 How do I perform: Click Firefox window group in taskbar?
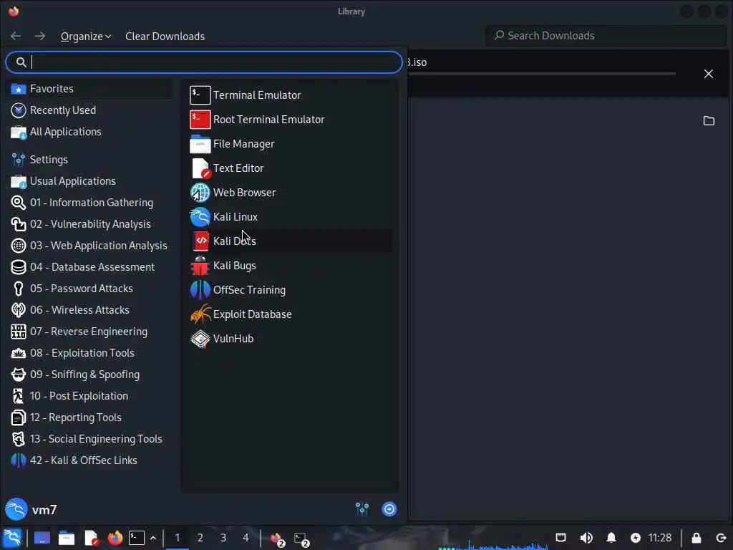pyautogui.click(x=277, y=539)
